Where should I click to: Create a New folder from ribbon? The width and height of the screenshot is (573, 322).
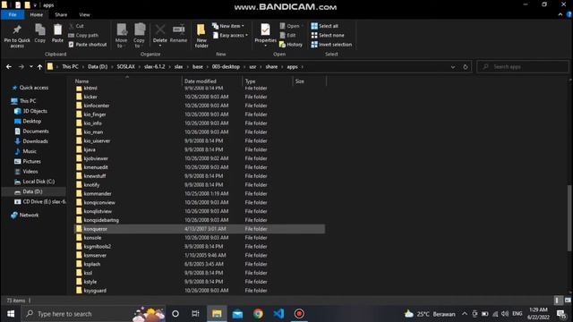pyautogui.click(x=201, y=36)
